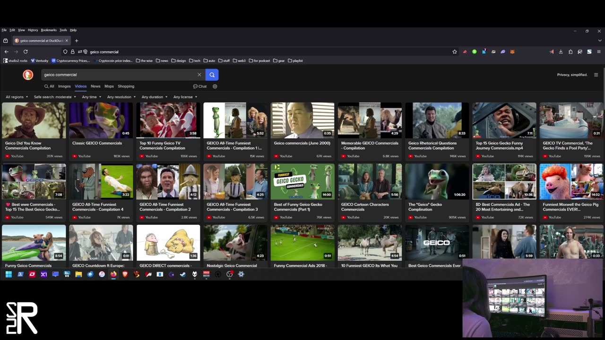The width and height of the screenshot is (605, 340).
Task: Clear the search box with the X icon
Action: (199, 75)
